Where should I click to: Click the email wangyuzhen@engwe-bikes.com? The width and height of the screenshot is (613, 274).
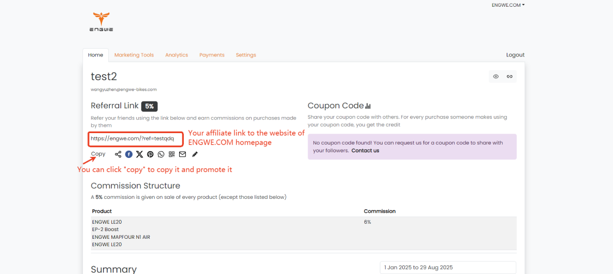124,90
